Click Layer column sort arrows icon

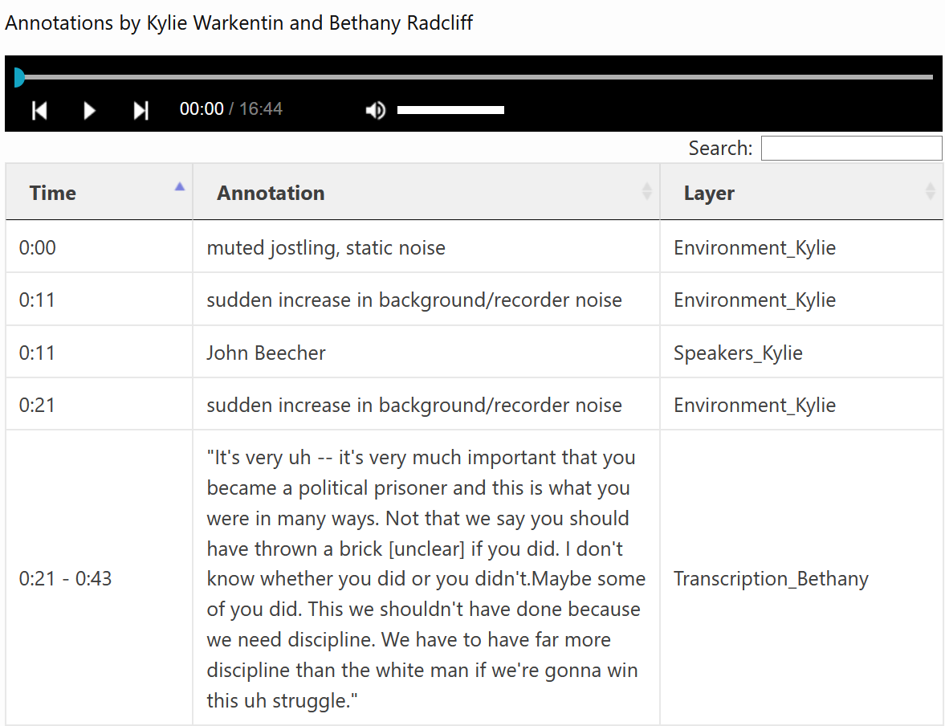930,191
